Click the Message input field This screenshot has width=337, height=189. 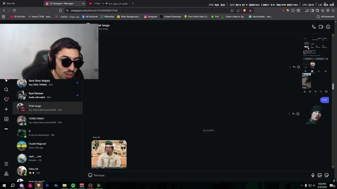point(201,175)
